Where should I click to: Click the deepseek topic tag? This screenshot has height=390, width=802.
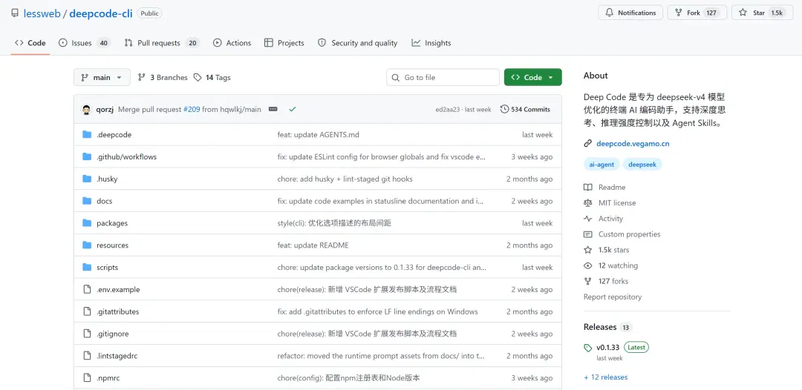coord(642,165)
